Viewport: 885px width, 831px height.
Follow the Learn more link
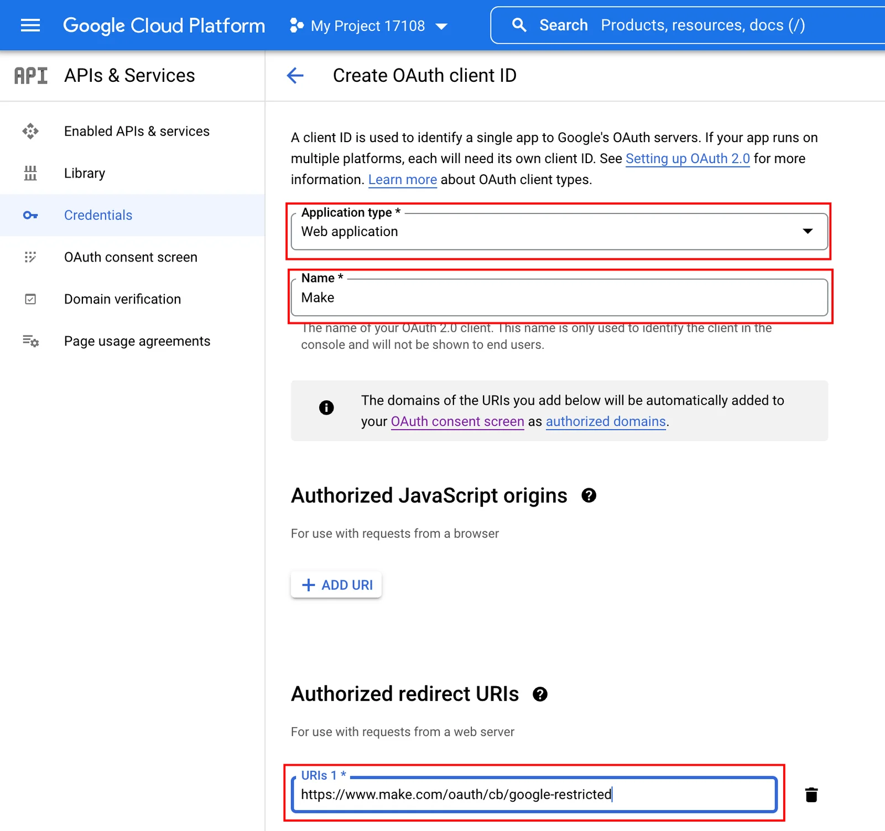[403, 180]
